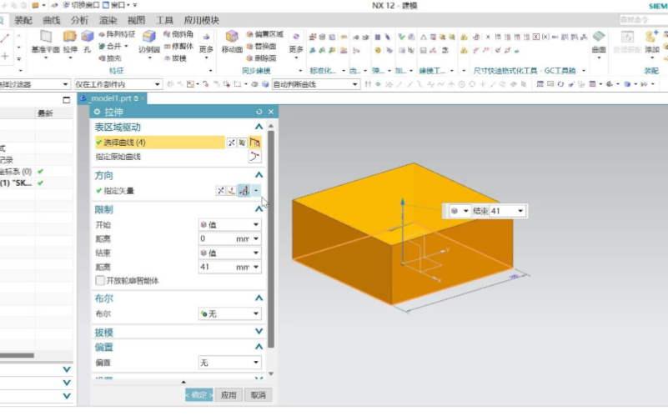Collapse the 方向 section
This screenshot has width=668, height=416.
[x=259, y=175]
